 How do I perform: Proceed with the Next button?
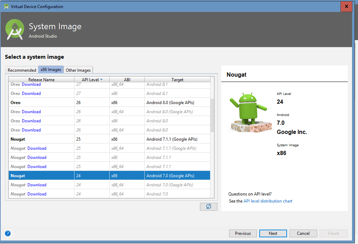point(273,233)
